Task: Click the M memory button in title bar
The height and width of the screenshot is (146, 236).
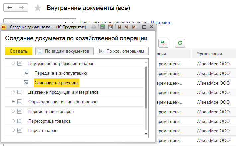Action: tap(119, 27)
